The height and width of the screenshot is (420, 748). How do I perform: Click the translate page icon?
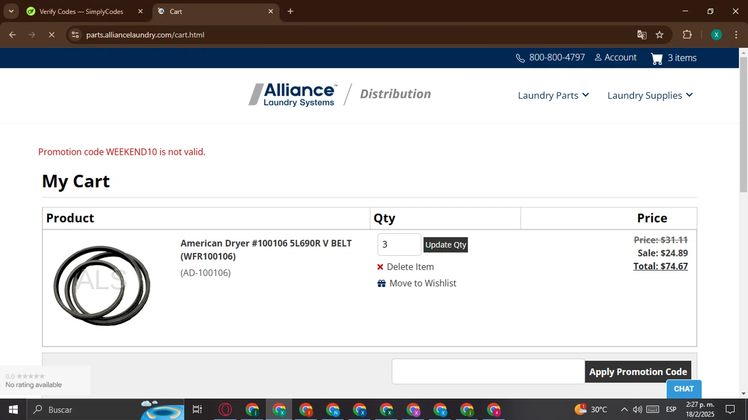pyautogui.click(x=642, y=35)
